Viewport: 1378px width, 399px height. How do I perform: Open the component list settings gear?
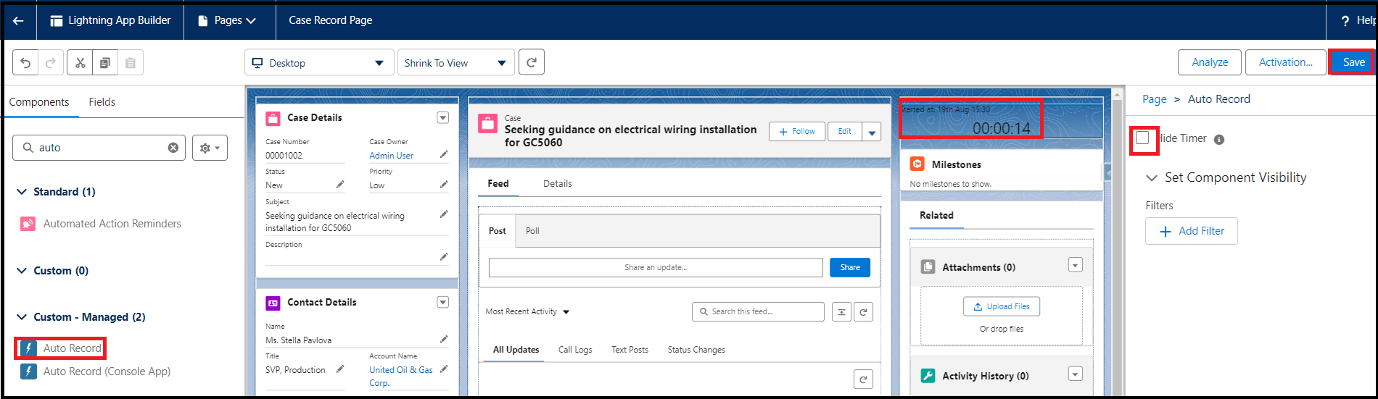tap(210, 148)
